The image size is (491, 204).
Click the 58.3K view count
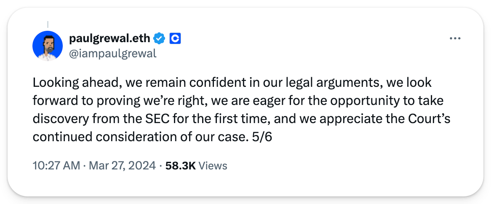pyautogui.click(x=180, y=166)
